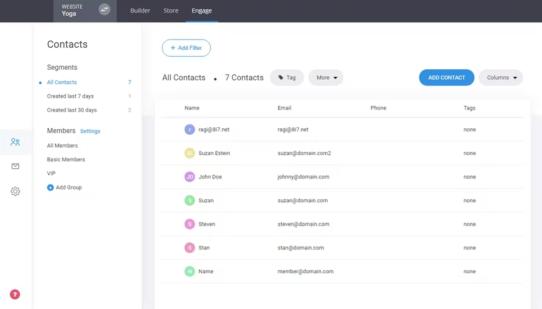The height and width of the screenshot is (309, 542).
Task: Open contact Suzan Estein
Action: 214,153
